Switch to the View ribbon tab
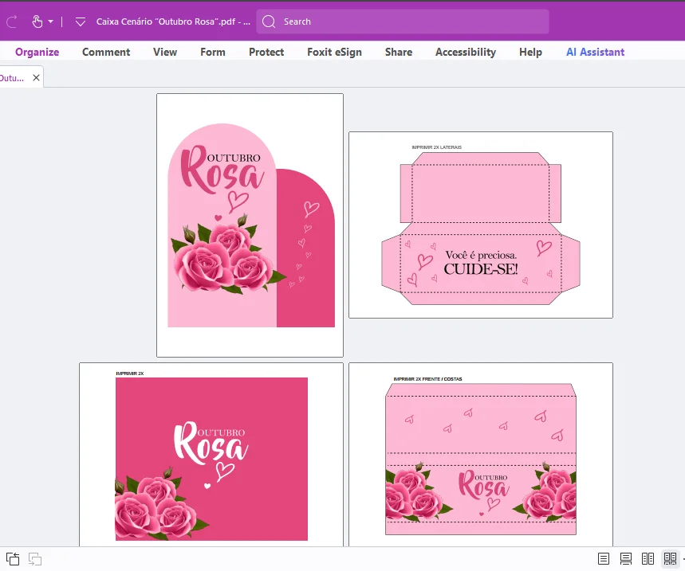This screenshot has height=571, width=685. tap(165, 52)
